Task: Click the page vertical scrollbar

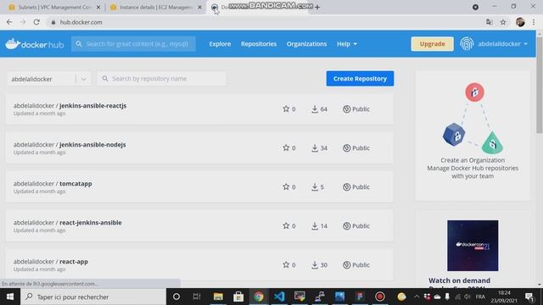Action: point(540,85)
